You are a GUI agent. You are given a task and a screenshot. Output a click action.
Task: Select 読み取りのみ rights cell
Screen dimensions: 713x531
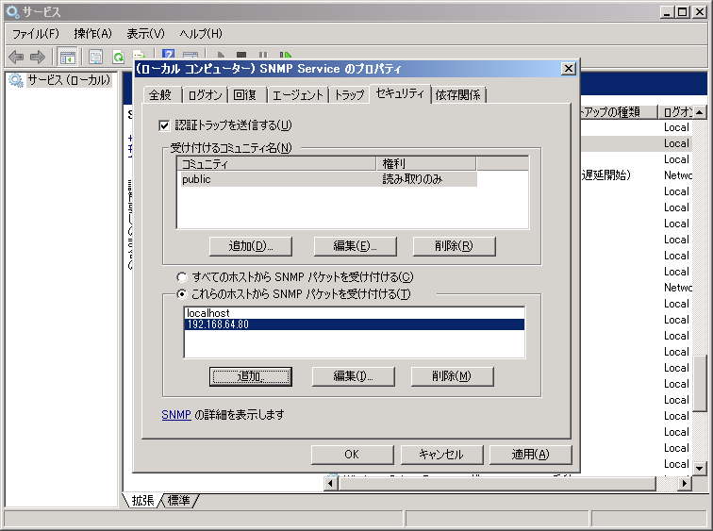tap(412, 179)
